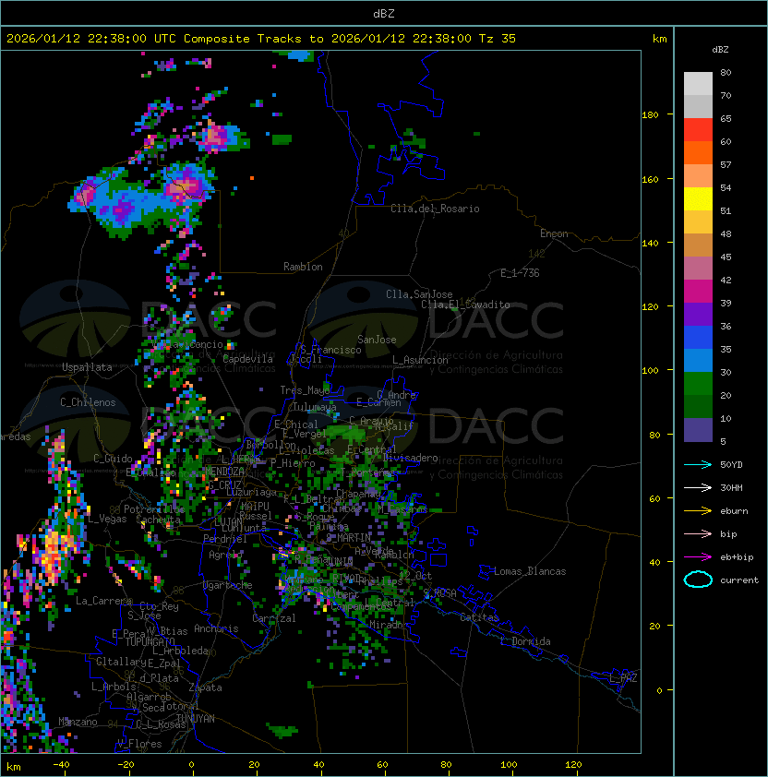Click the white 30HM arrow legend icon
This screenshot has height=777, width=768.
pyautogui.click(x=698, y=487)
